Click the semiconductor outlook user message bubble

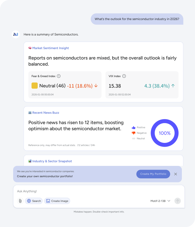point(137,19)
